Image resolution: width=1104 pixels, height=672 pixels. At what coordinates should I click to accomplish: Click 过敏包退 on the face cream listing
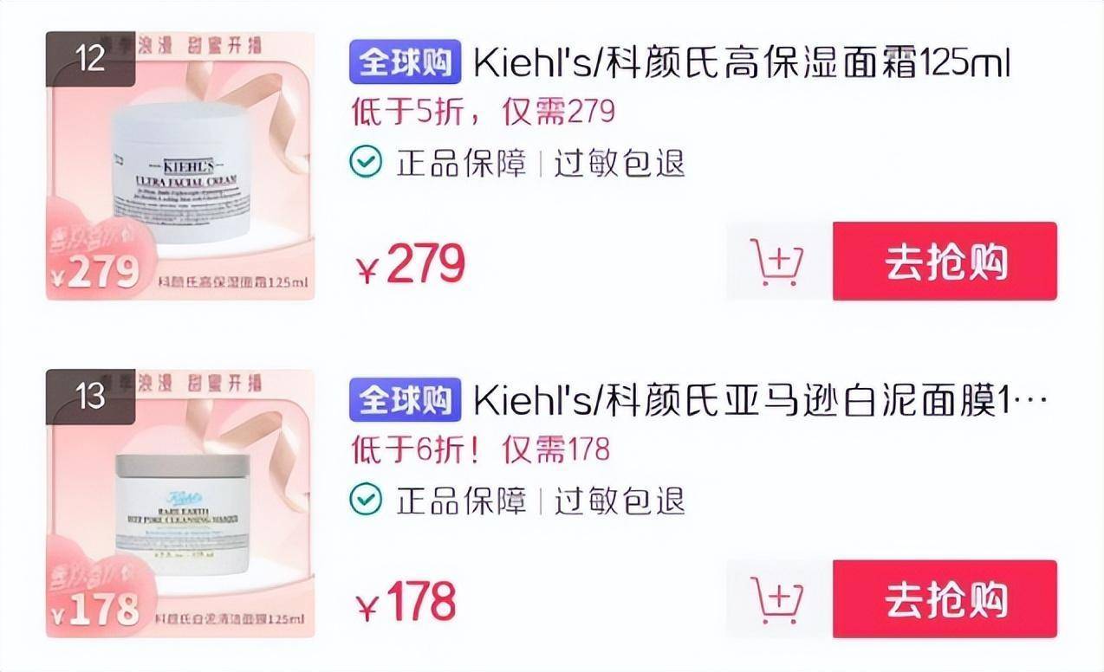[620, 163]
